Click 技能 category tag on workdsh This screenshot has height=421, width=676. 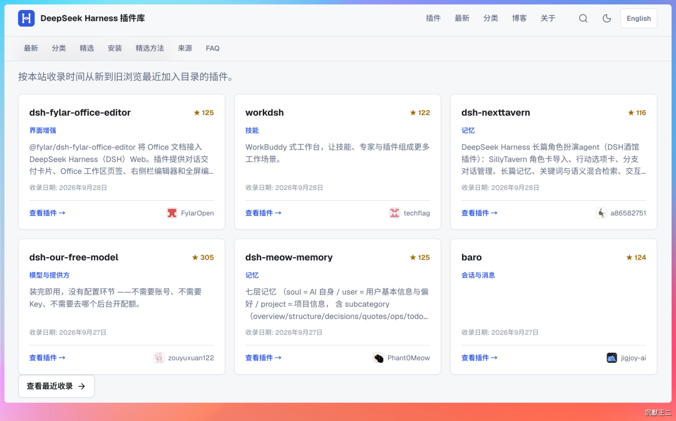(x=252, y=130)
